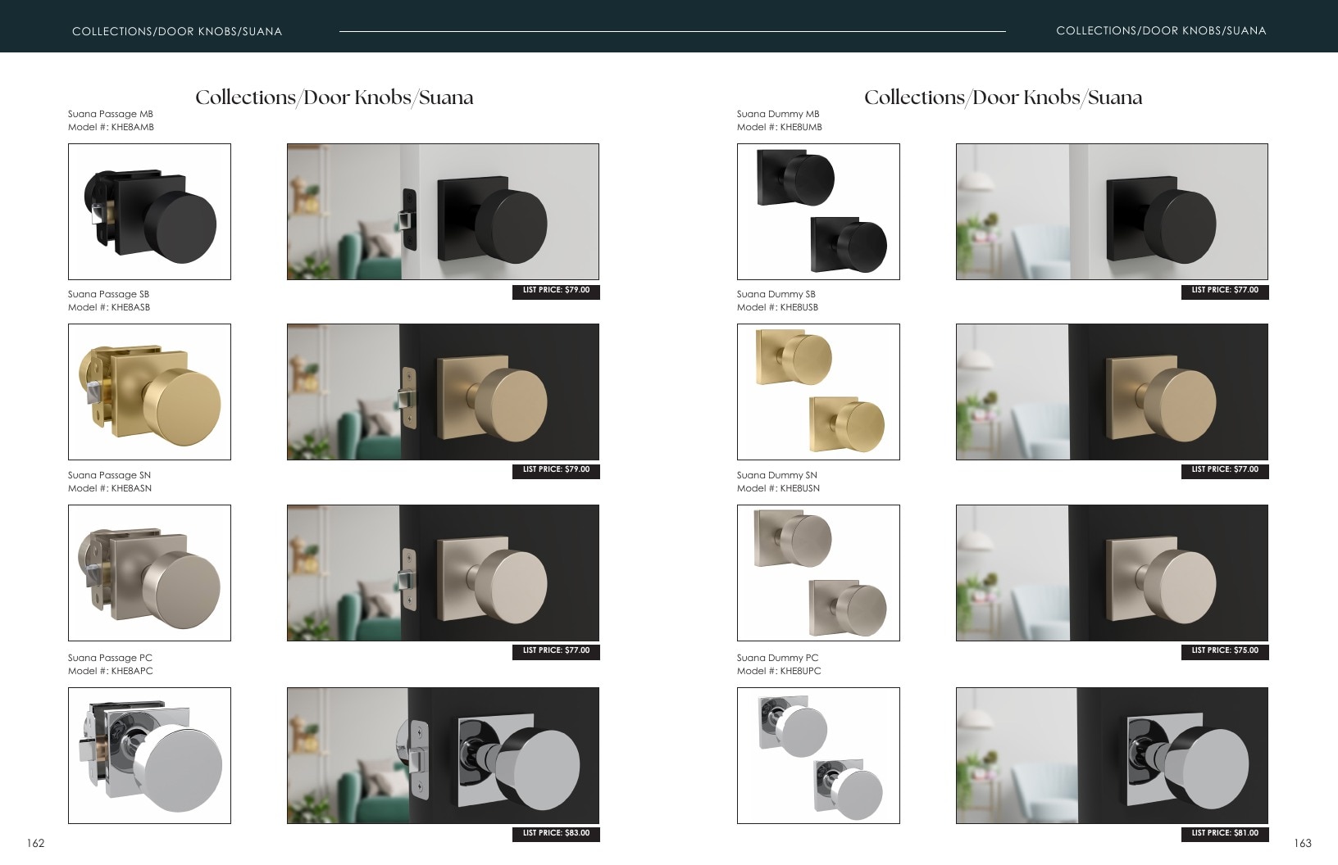Click the Dummy SB black door lifestyle photo
The image size is (1338, 865).
pos(1112,392)
